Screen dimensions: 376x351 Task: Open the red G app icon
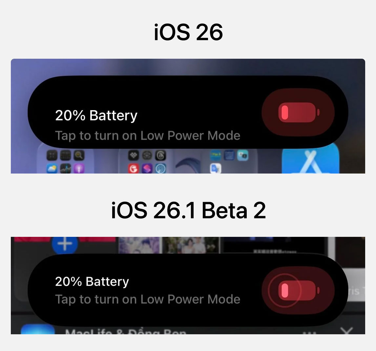[x=134, y=169]
